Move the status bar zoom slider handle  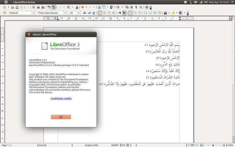click(x=213, y=145)
